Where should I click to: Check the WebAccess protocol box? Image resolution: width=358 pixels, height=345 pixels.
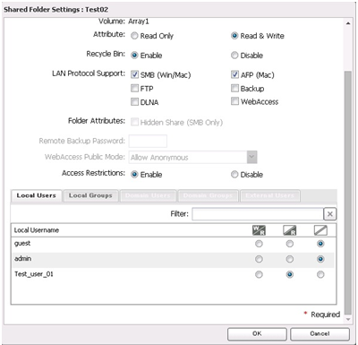(234, 101)
